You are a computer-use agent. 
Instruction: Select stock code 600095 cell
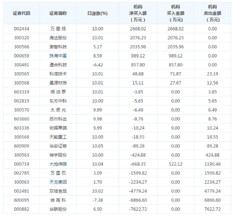(x=22, y=200)
